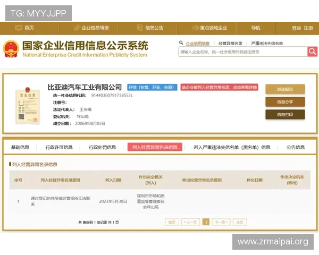Click the blue 存续 status badge
Screen dimensions: 319x255
(x=152, y=87)
